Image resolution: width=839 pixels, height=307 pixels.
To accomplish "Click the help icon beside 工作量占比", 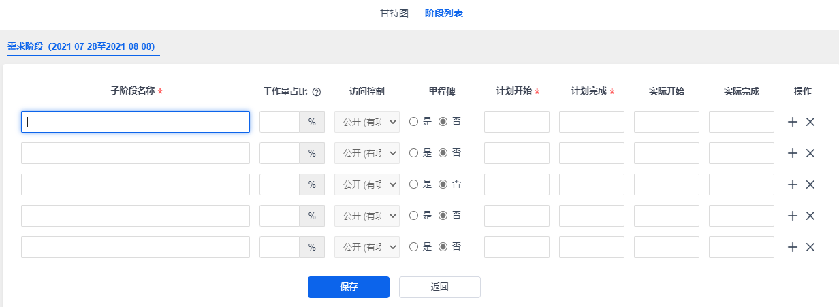I will 316,92.
